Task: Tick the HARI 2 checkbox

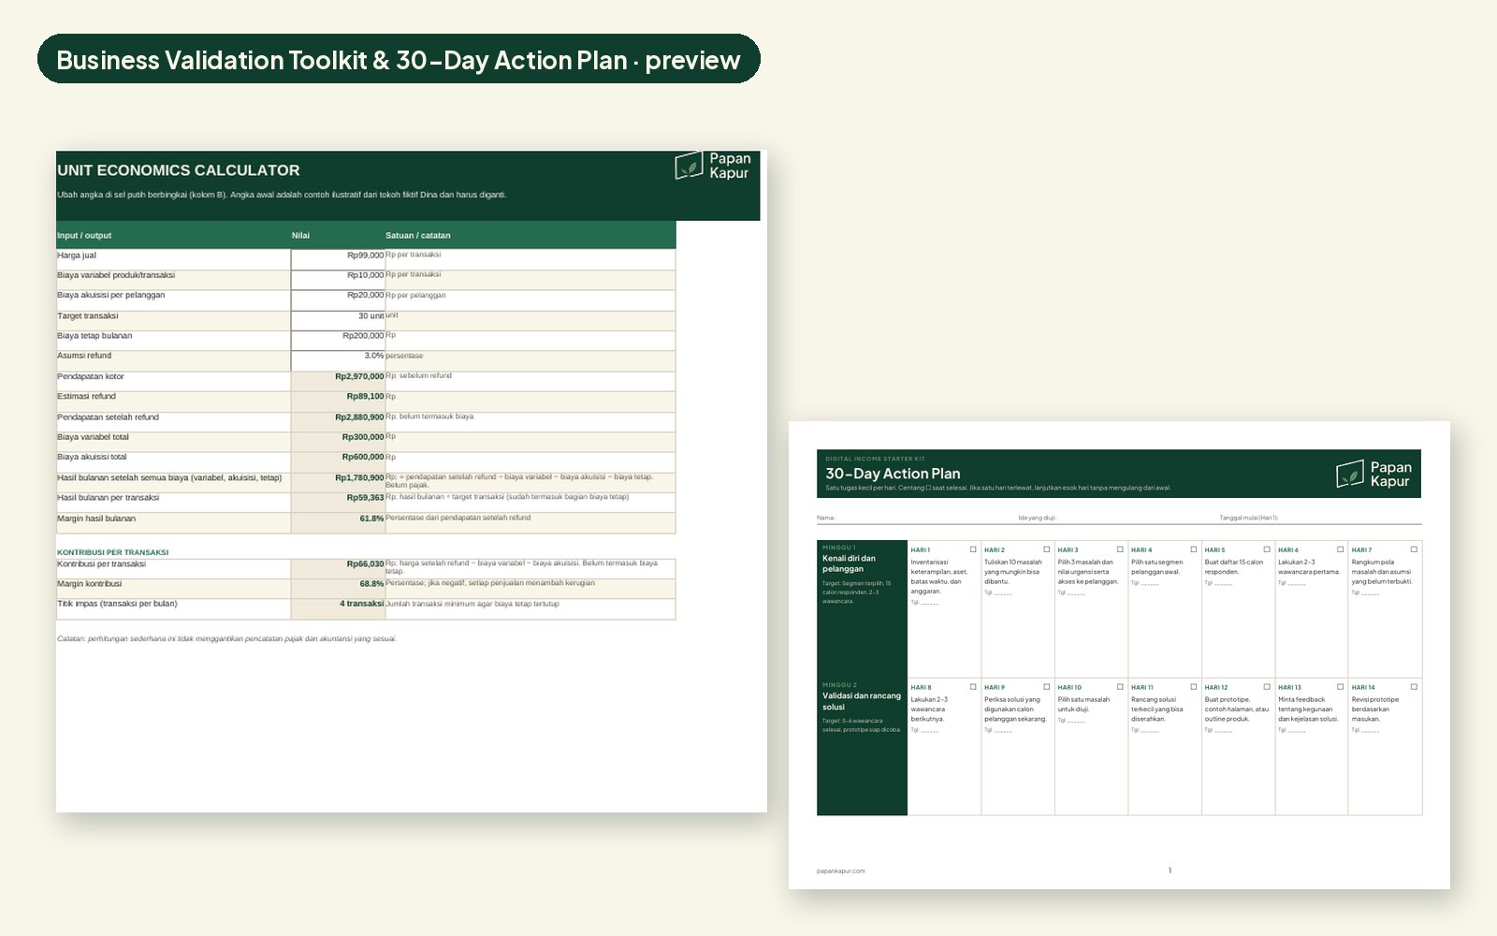Action: coord(1046,549)
